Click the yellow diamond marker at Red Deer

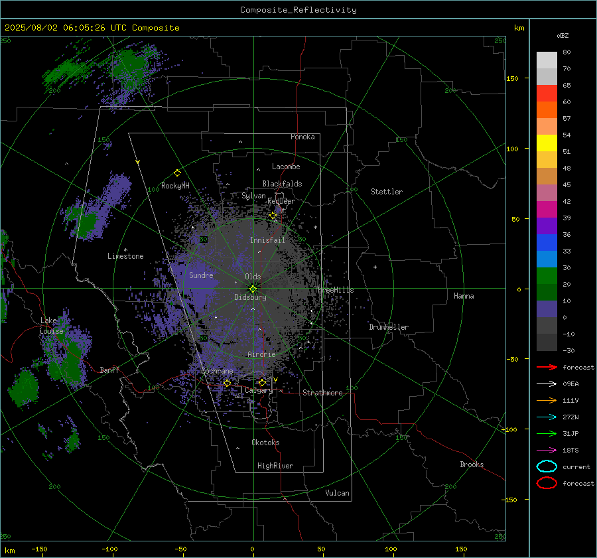[273, 216]
